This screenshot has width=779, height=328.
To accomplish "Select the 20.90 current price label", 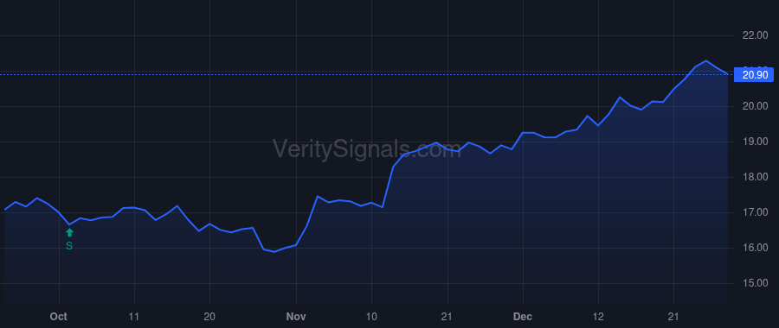I will (755, 75).
